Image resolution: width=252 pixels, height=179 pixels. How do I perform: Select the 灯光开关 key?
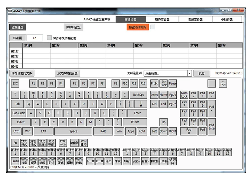pos(63,143)
